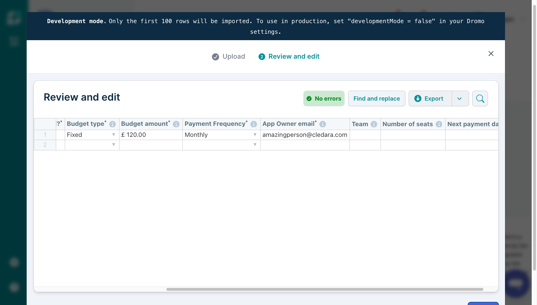This screenshot has height=305, width=537.
Task: Show info for Number of seats column
Action: coord(439,124)
